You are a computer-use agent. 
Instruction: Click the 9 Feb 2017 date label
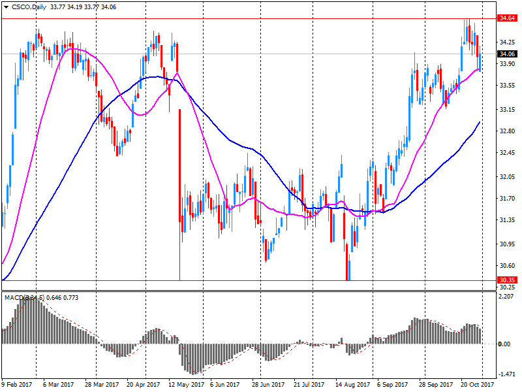coord(17,384)
